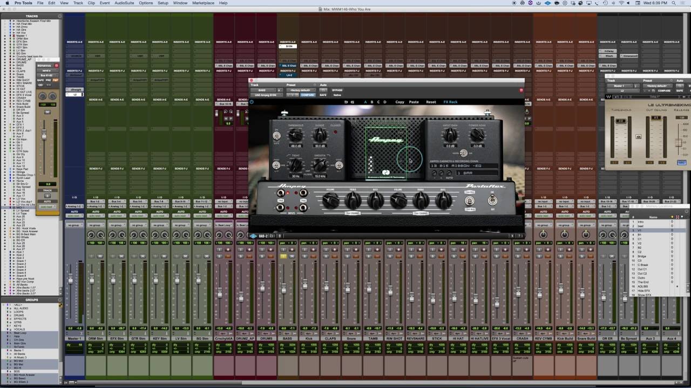Open the Apple menu
Image resolution: width=691 pixels, height=388 pixels.
click(x=7, y=3)
